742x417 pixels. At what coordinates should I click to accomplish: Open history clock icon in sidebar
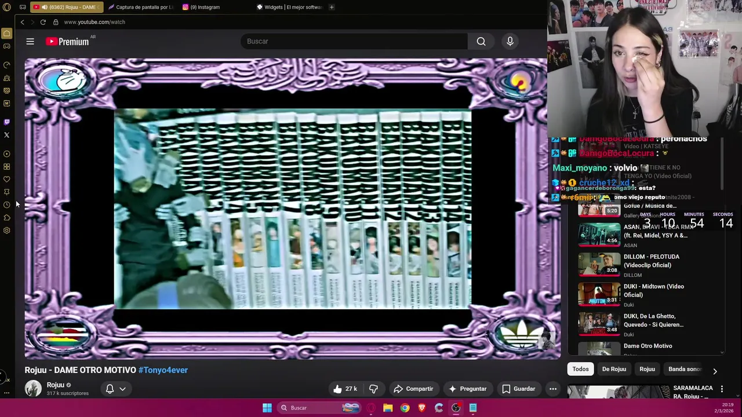tap(7, 205)
